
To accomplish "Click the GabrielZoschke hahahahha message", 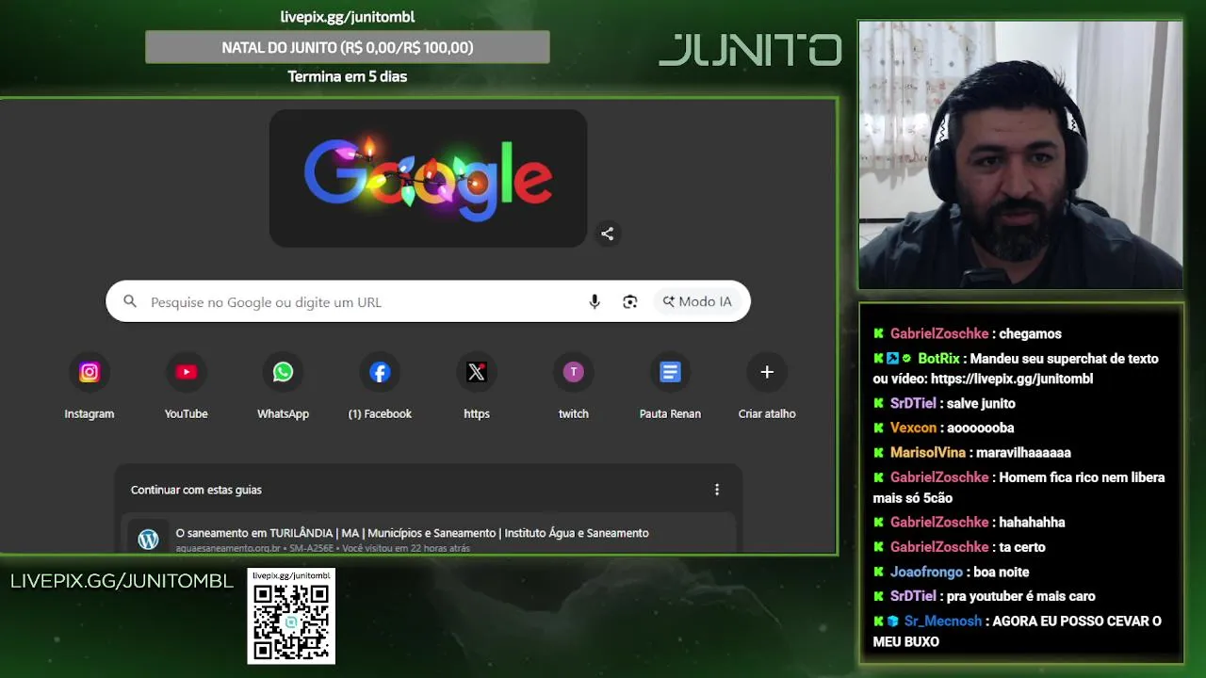I will click(x=970, y=522).
